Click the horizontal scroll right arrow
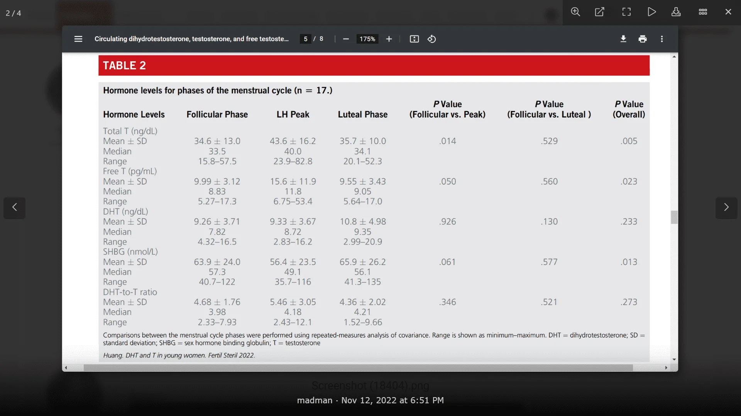The width and height of the screenshot is (741, 416). coord(667,368)
